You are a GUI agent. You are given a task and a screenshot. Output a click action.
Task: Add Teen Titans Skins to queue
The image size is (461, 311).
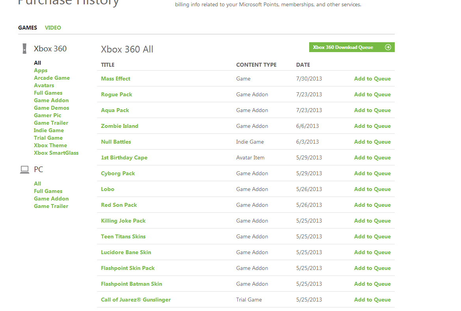372,236
